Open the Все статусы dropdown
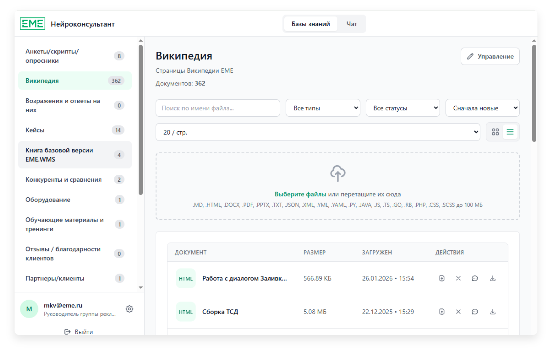 (x=403, y=108)
